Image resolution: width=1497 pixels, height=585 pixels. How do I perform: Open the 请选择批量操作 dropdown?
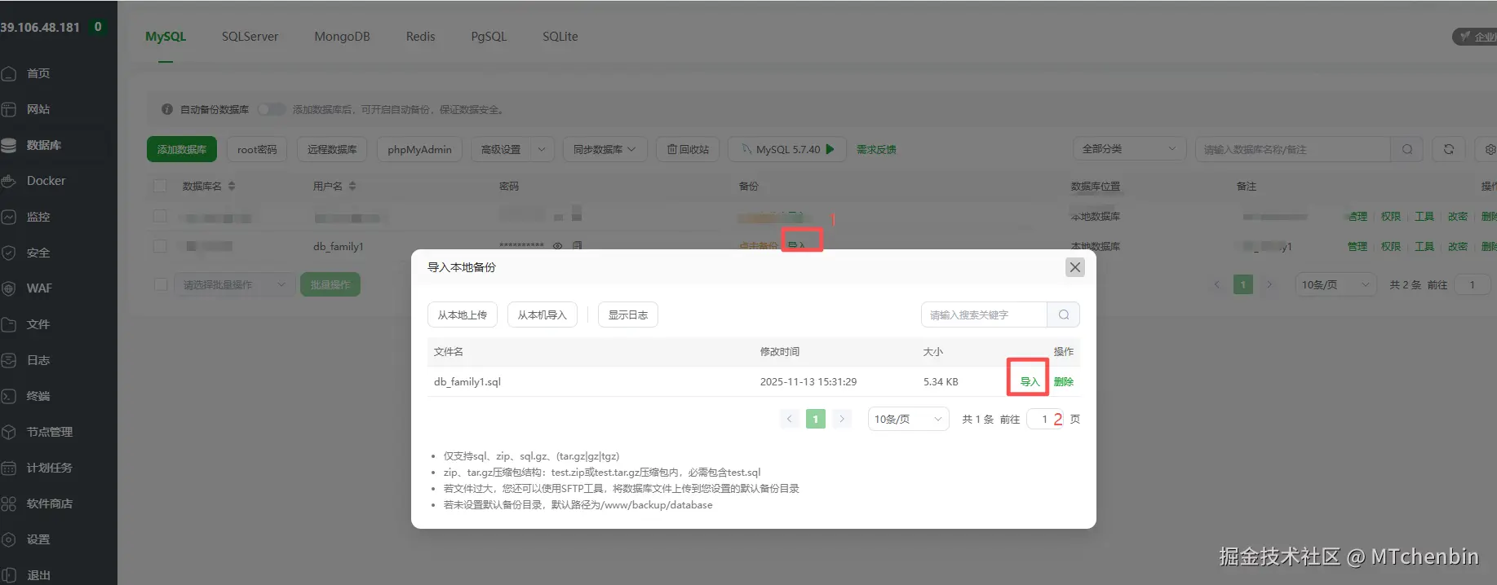point(234,284)
